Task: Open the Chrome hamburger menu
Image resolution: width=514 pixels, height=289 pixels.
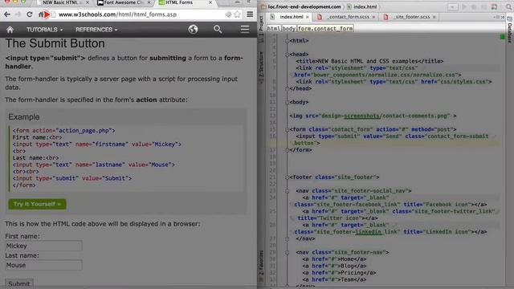Action: click(x=250, y=14)
